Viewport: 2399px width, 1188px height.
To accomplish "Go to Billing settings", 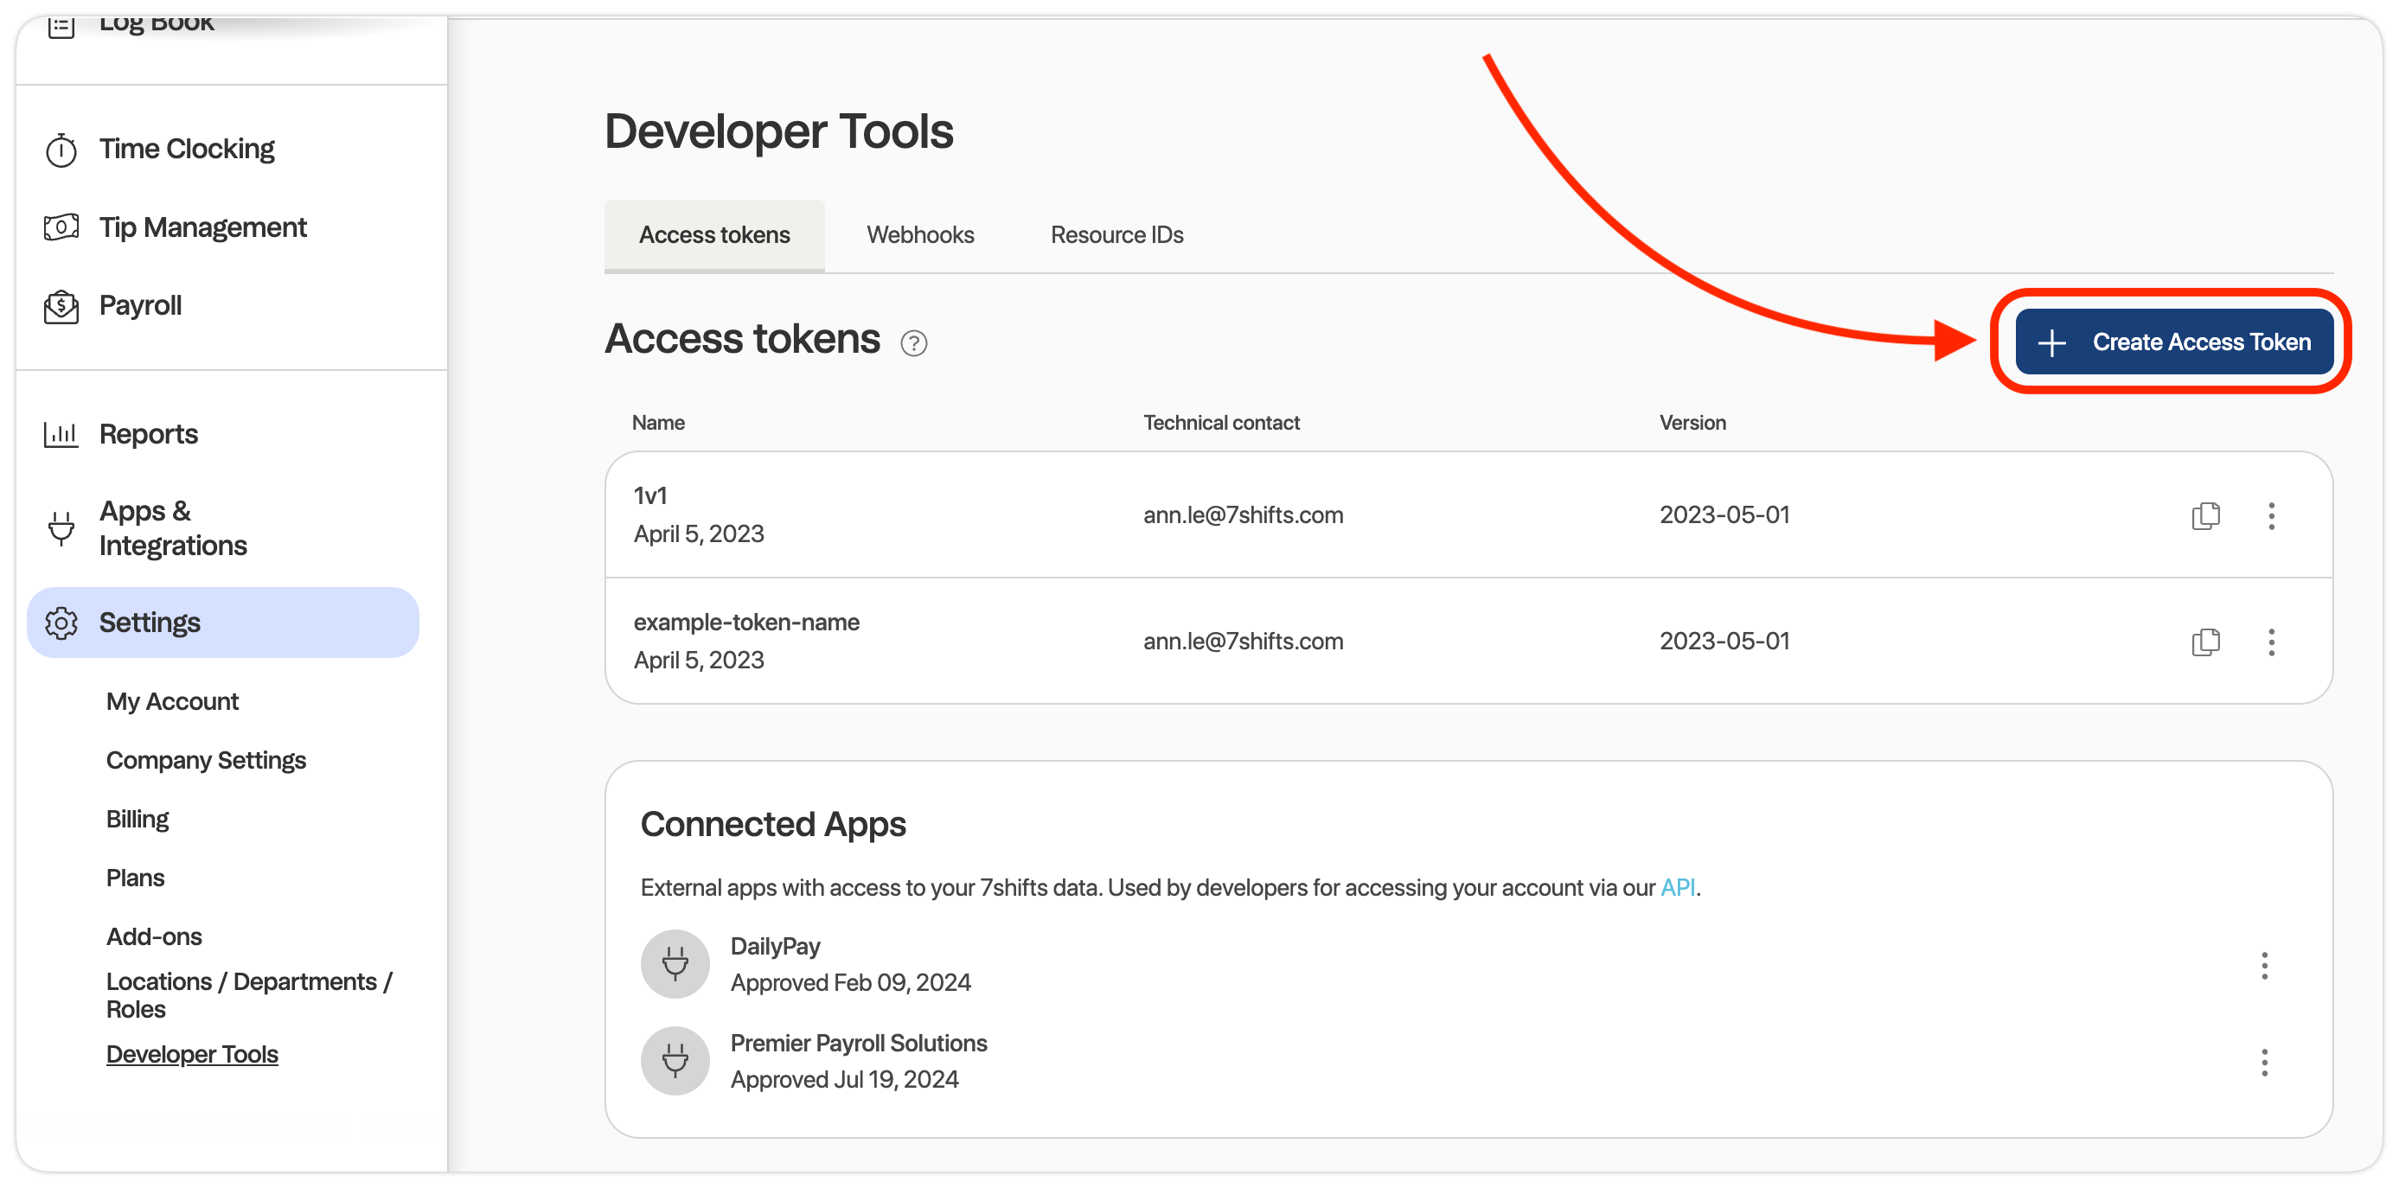I will [x=137, y=819].
